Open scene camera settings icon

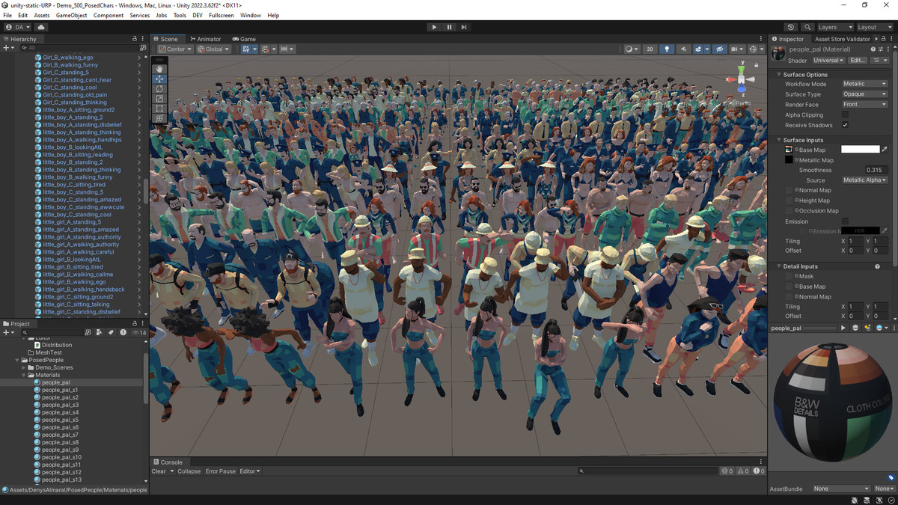[737, 49]
